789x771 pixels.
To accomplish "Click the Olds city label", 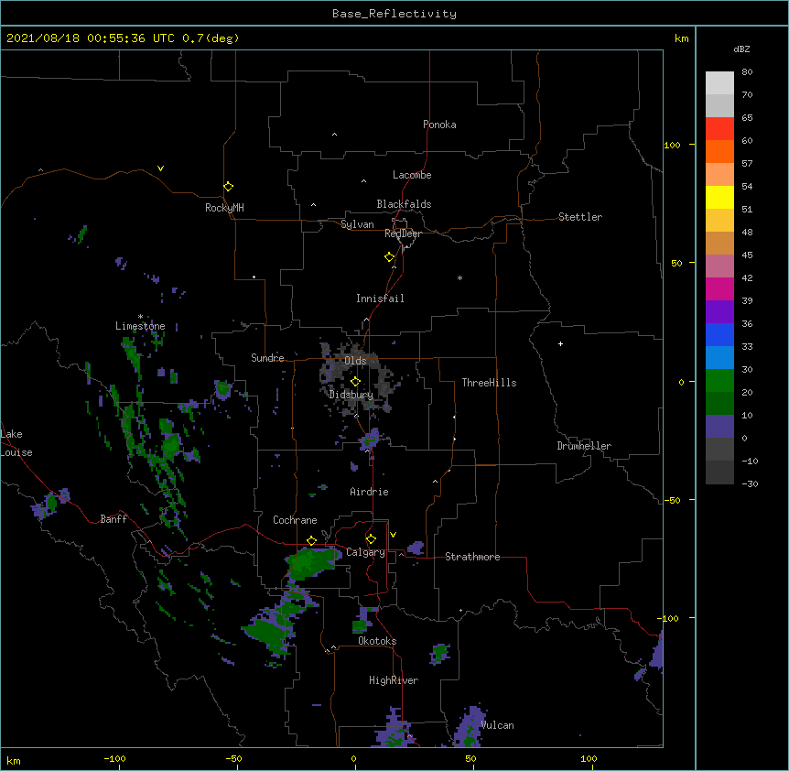I will 355,361.
